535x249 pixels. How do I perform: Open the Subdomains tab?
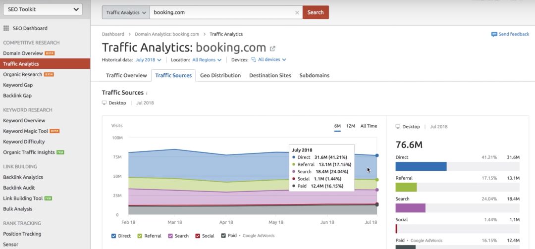[x=314, y=75]
